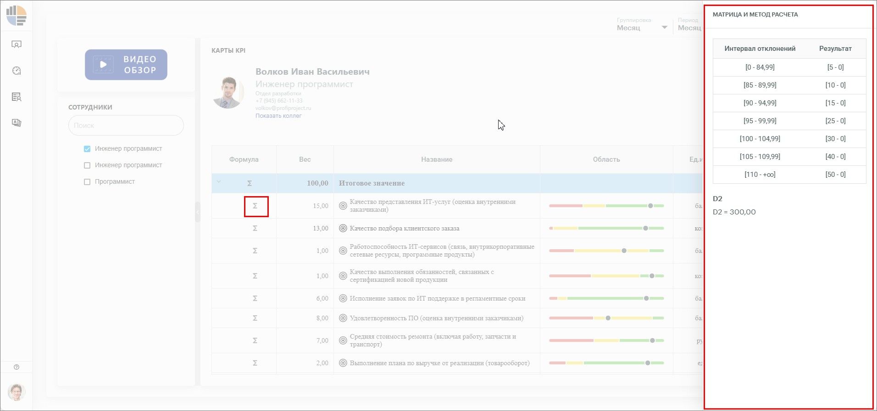
Task: Collapse the left panel using the splitter handle
Action: tap(198, 212)
